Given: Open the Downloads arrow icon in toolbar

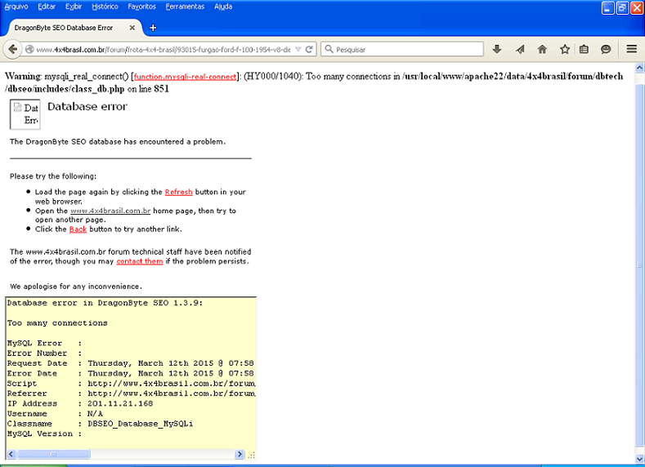Looking at the screenshot, I should pyautogui.click(x=497, y=49).
